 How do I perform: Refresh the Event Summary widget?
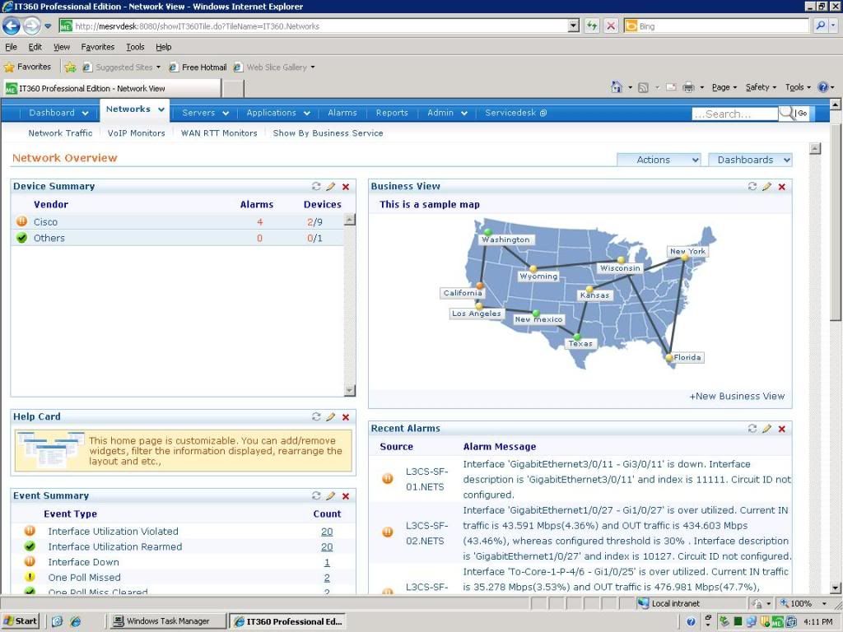[x=316, y=495]
